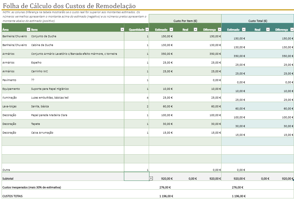Open Real filter under Custo Total
294x199 pixels.
pos(268,29)
